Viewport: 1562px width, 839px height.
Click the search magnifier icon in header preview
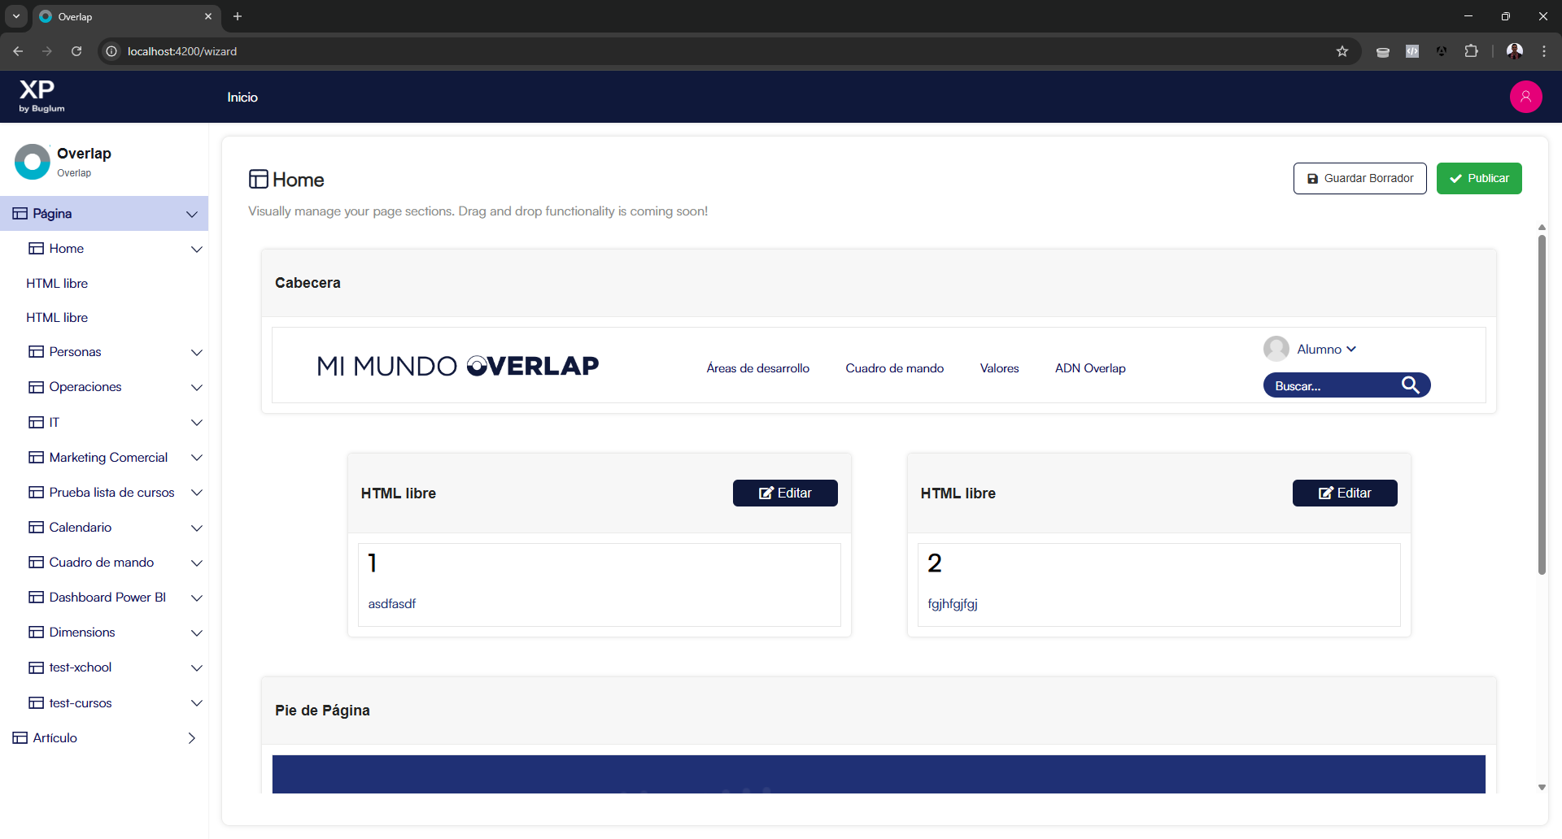point(1411,385)
